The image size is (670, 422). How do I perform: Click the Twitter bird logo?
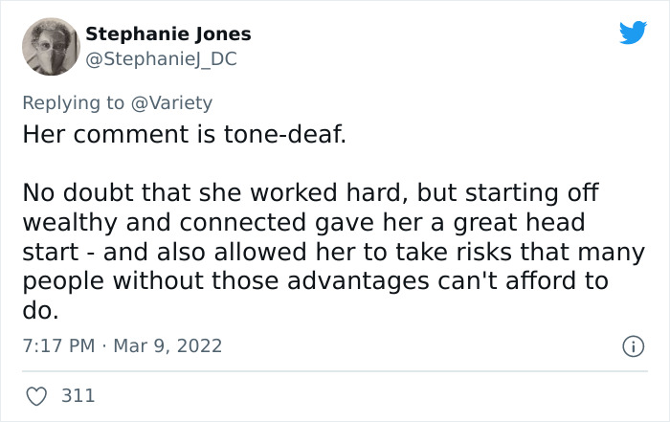633,33
